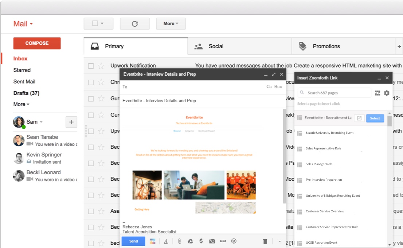Attach files with the paperclip icon
This screenshot has height=248, width=403.
click(180, 241)
